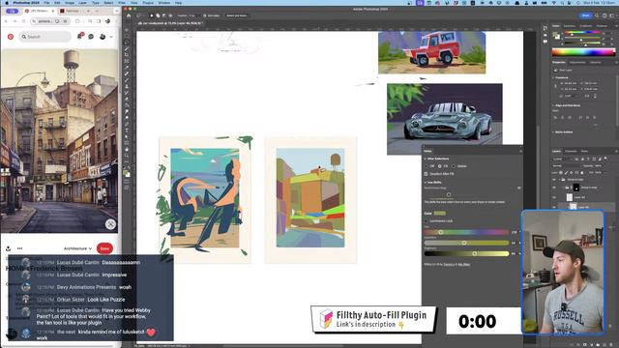Toggle Anti-alias checkbox in options bar
619x348 pixels.
205,15
